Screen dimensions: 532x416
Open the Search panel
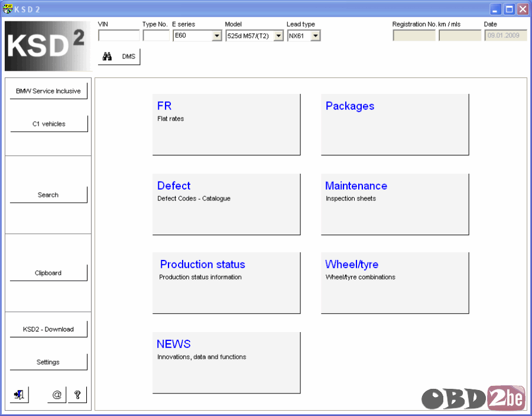(x=48, y=195)
